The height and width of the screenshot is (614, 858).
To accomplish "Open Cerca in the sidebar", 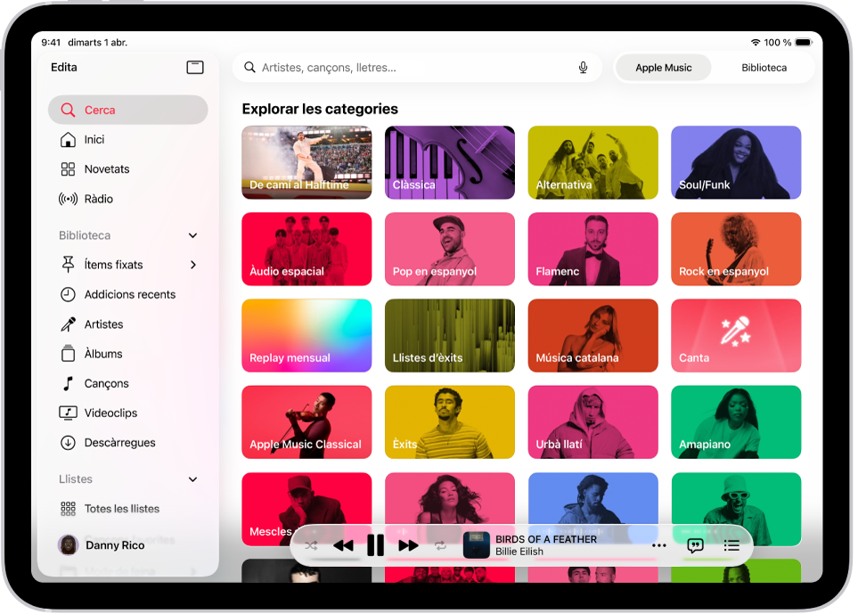I will (128, 110).
